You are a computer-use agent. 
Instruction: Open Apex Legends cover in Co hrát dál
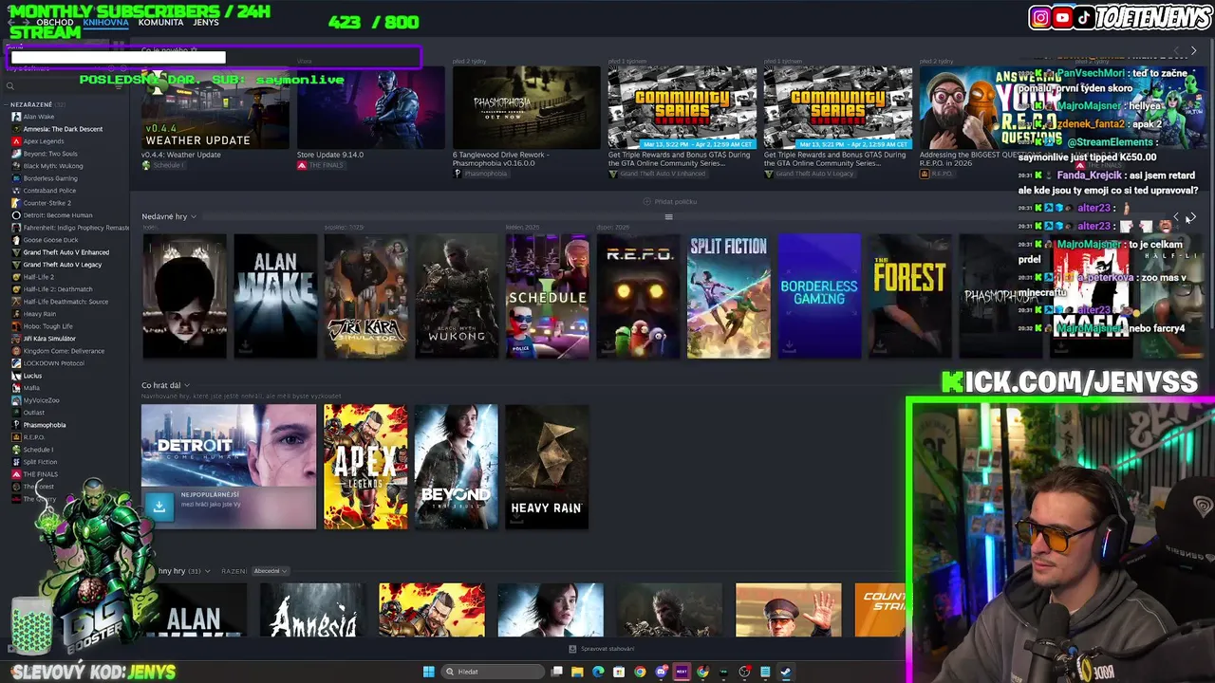[x=365, y=467]
